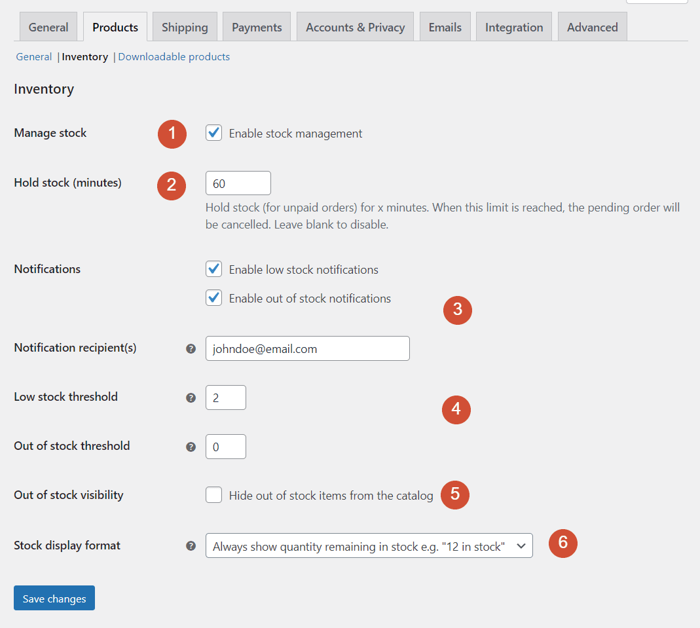Open the Stock display format dropdown
Screen dimensions: 700x628
369,545
